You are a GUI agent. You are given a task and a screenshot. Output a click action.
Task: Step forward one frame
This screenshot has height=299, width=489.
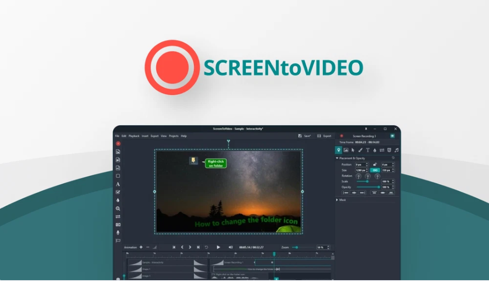tap(190, 247)
